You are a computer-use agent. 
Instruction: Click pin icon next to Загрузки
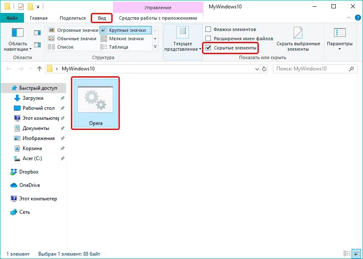coord(62,98)
